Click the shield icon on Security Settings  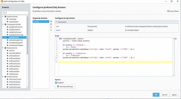click(x=58, y=86)
